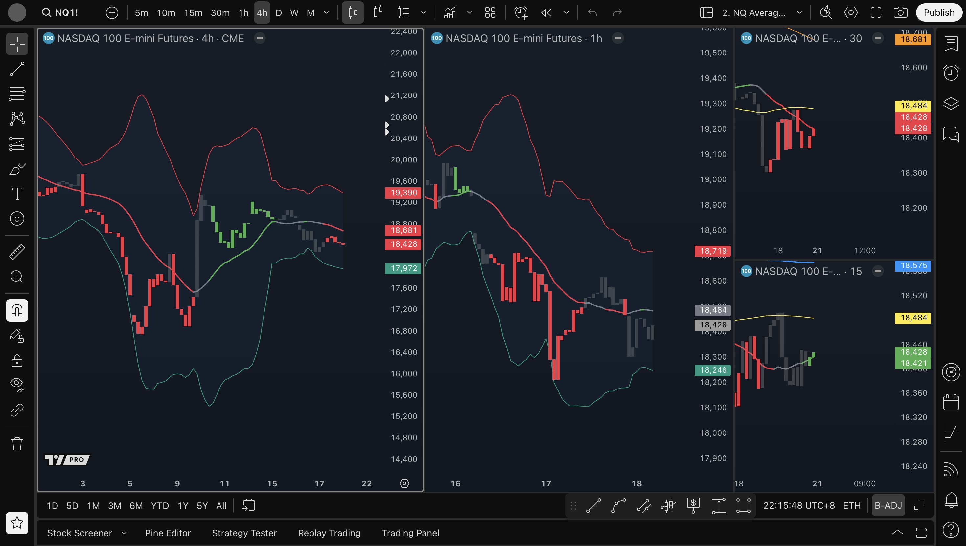Toggle B-ADJ back adjustment
Viewport: 966px width, 546px height.
pos(888,506)
